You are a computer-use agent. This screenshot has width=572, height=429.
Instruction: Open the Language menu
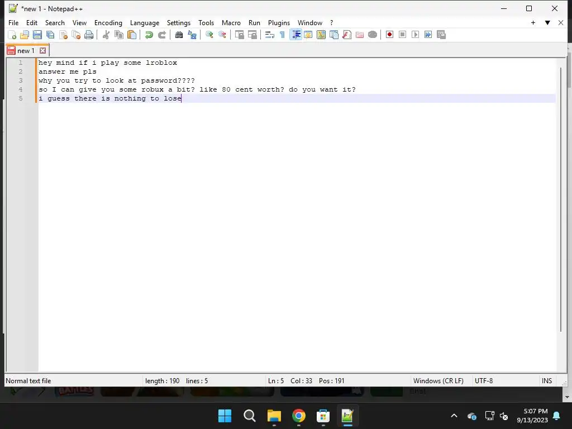pos(145,22)
